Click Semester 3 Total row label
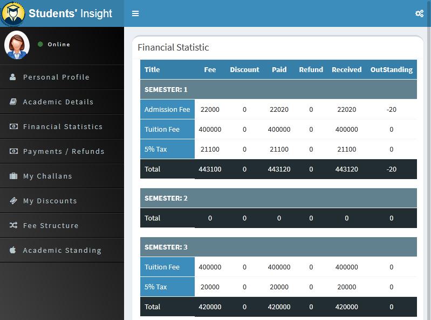The height and width of the screenshot is (320, 431). point(152,307)
